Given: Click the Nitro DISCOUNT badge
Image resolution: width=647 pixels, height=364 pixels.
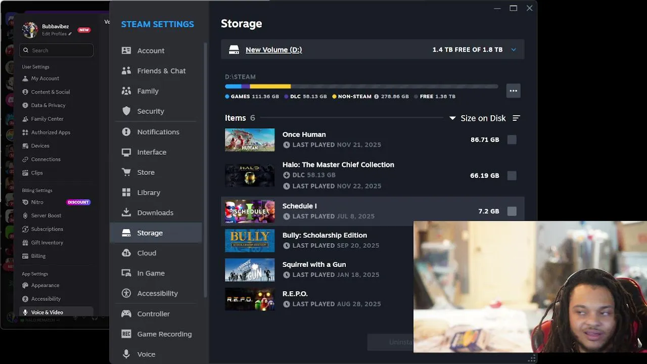Looking at the screenshot, I should point(78,202).
